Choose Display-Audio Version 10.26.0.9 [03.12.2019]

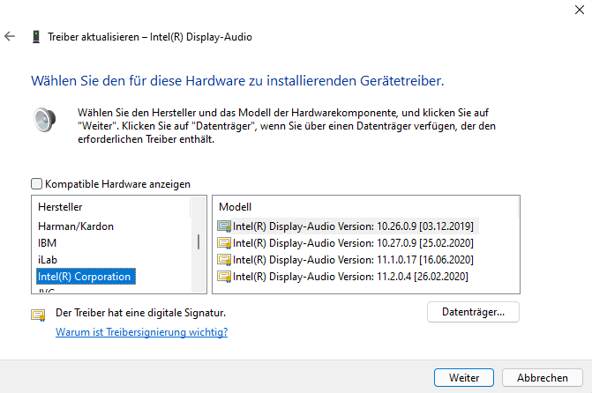pos(353,226)
